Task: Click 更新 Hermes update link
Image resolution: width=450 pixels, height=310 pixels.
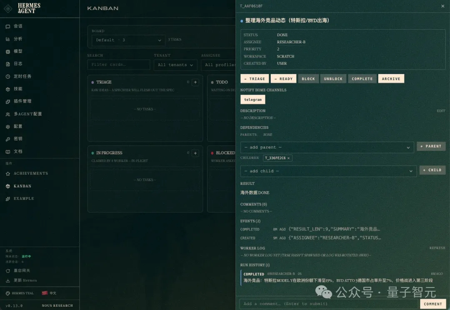Action: pyautogui.click(x=25, y=280)
